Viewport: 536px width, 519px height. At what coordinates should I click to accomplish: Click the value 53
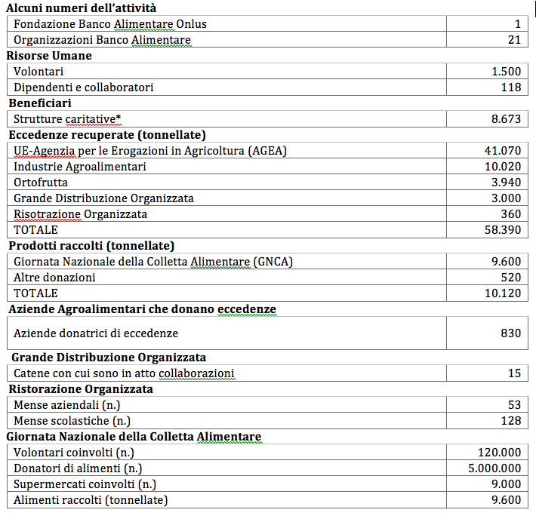[x=514, y=405]
